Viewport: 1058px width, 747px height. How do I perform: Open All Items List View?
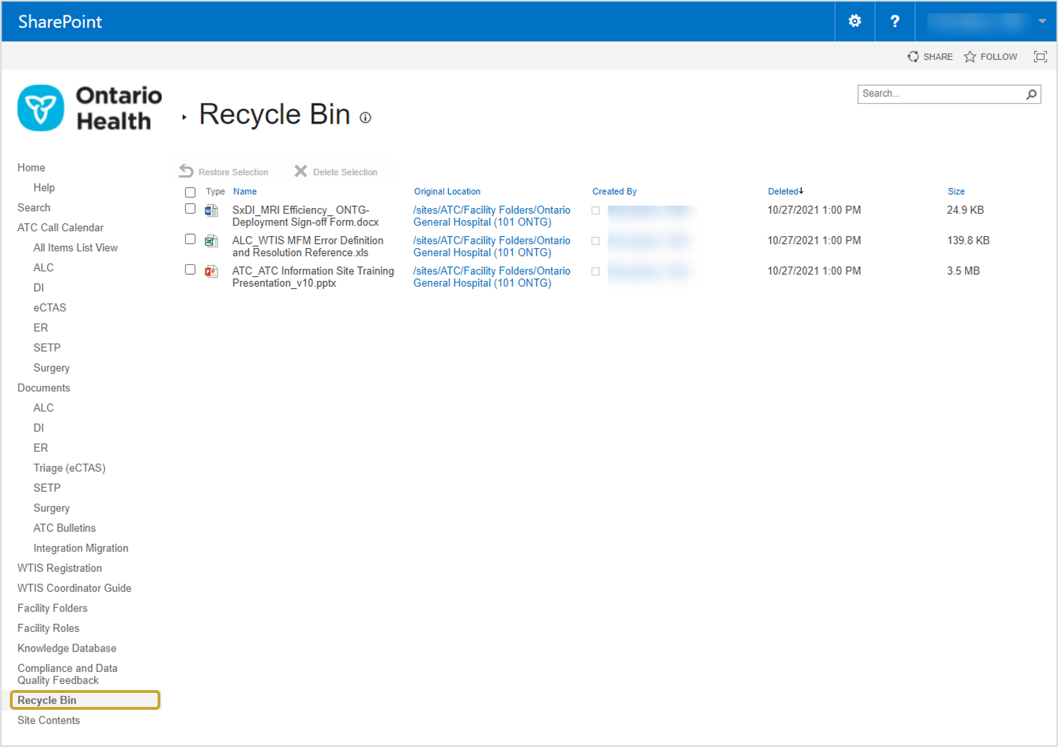(75, 247)
